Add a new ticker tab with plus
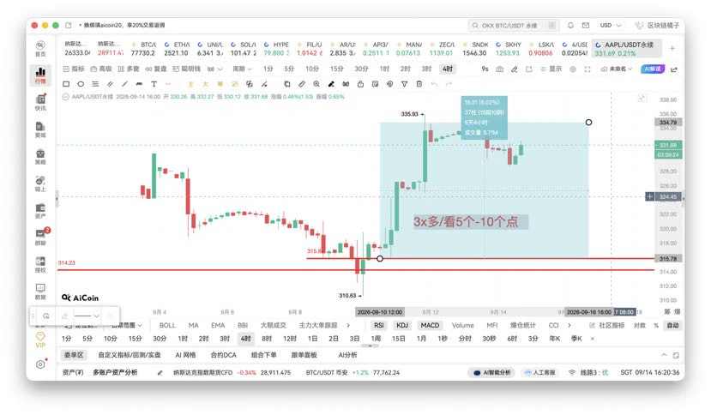The width and height of the screenshot is (711, 415). (672, 48)
